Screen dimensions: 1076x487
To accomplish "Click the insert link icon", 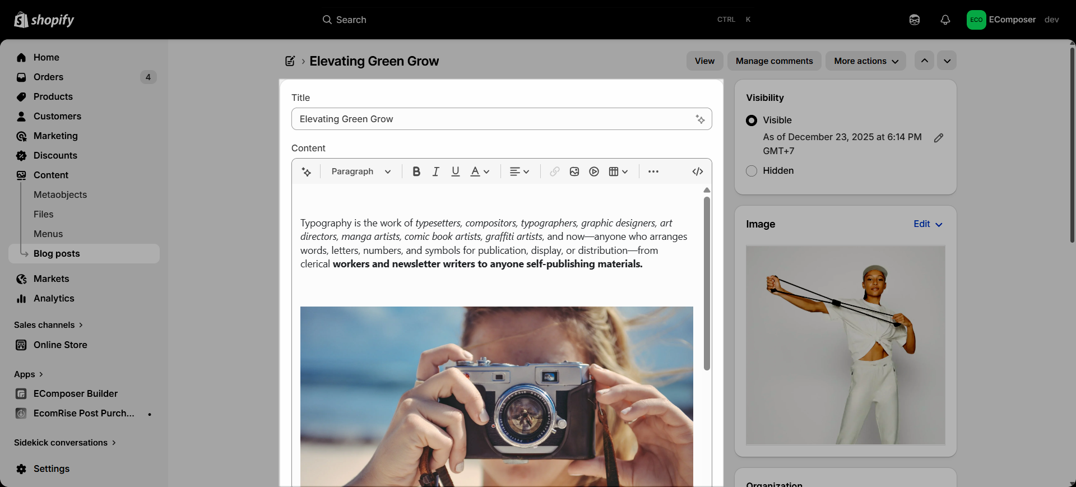I will pos(555,171).
